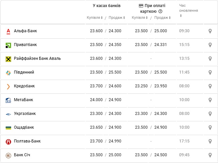Click the map marker for Кредобанк
Image resolution: width=218 pixels, height=163 pixels.
[x=210, y=86]
